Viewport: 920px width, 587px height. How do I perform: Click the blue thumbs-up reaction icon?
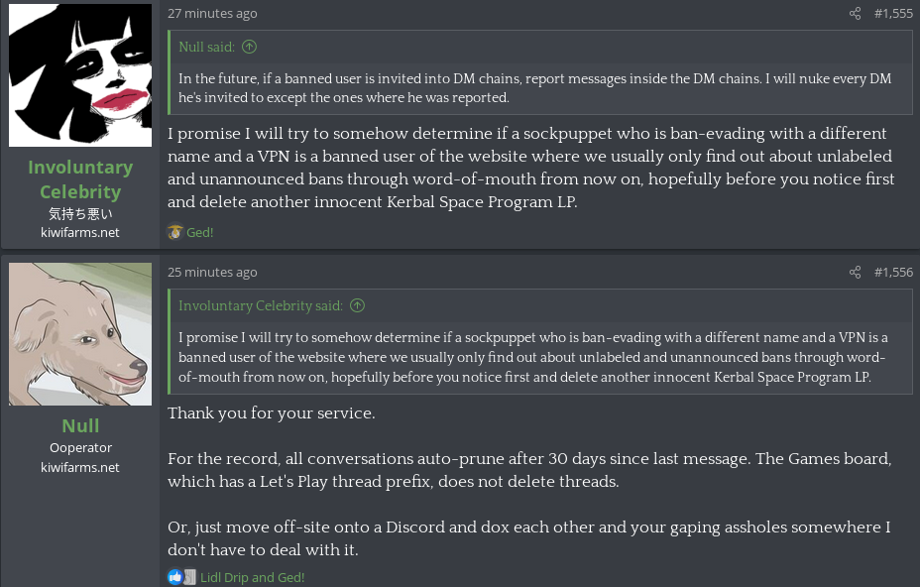click(x=175, y=576)
